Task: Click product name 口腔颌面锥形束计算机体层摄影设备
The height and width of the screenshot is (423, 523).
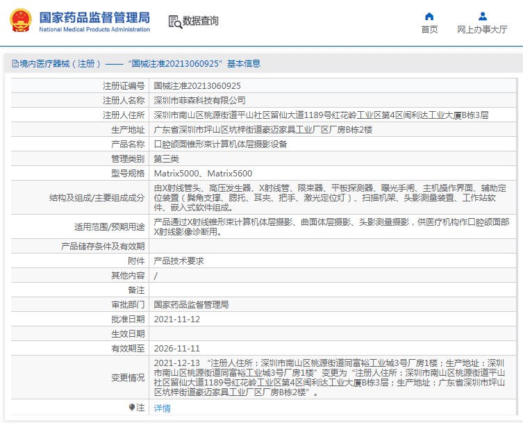Action: click(220, 144)
